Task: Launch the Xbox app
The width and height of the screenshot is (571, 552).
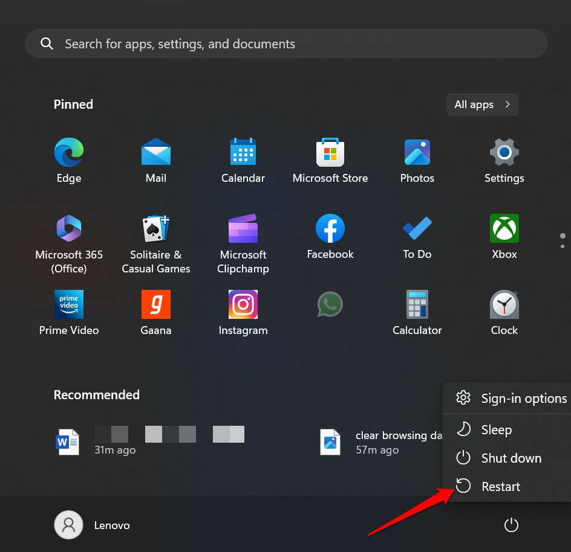Action: pyautogui.click(x=504, y=228)
